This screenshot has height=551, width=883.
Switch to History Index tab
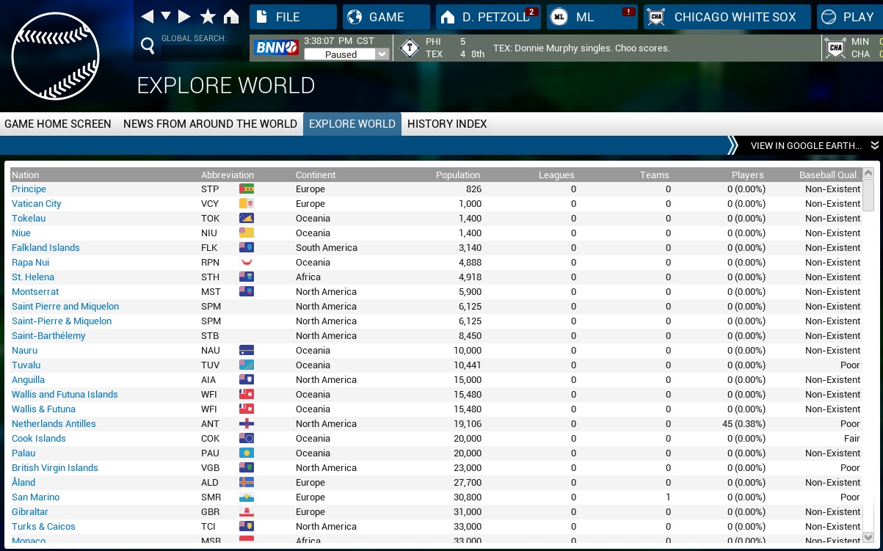[447, 124]
